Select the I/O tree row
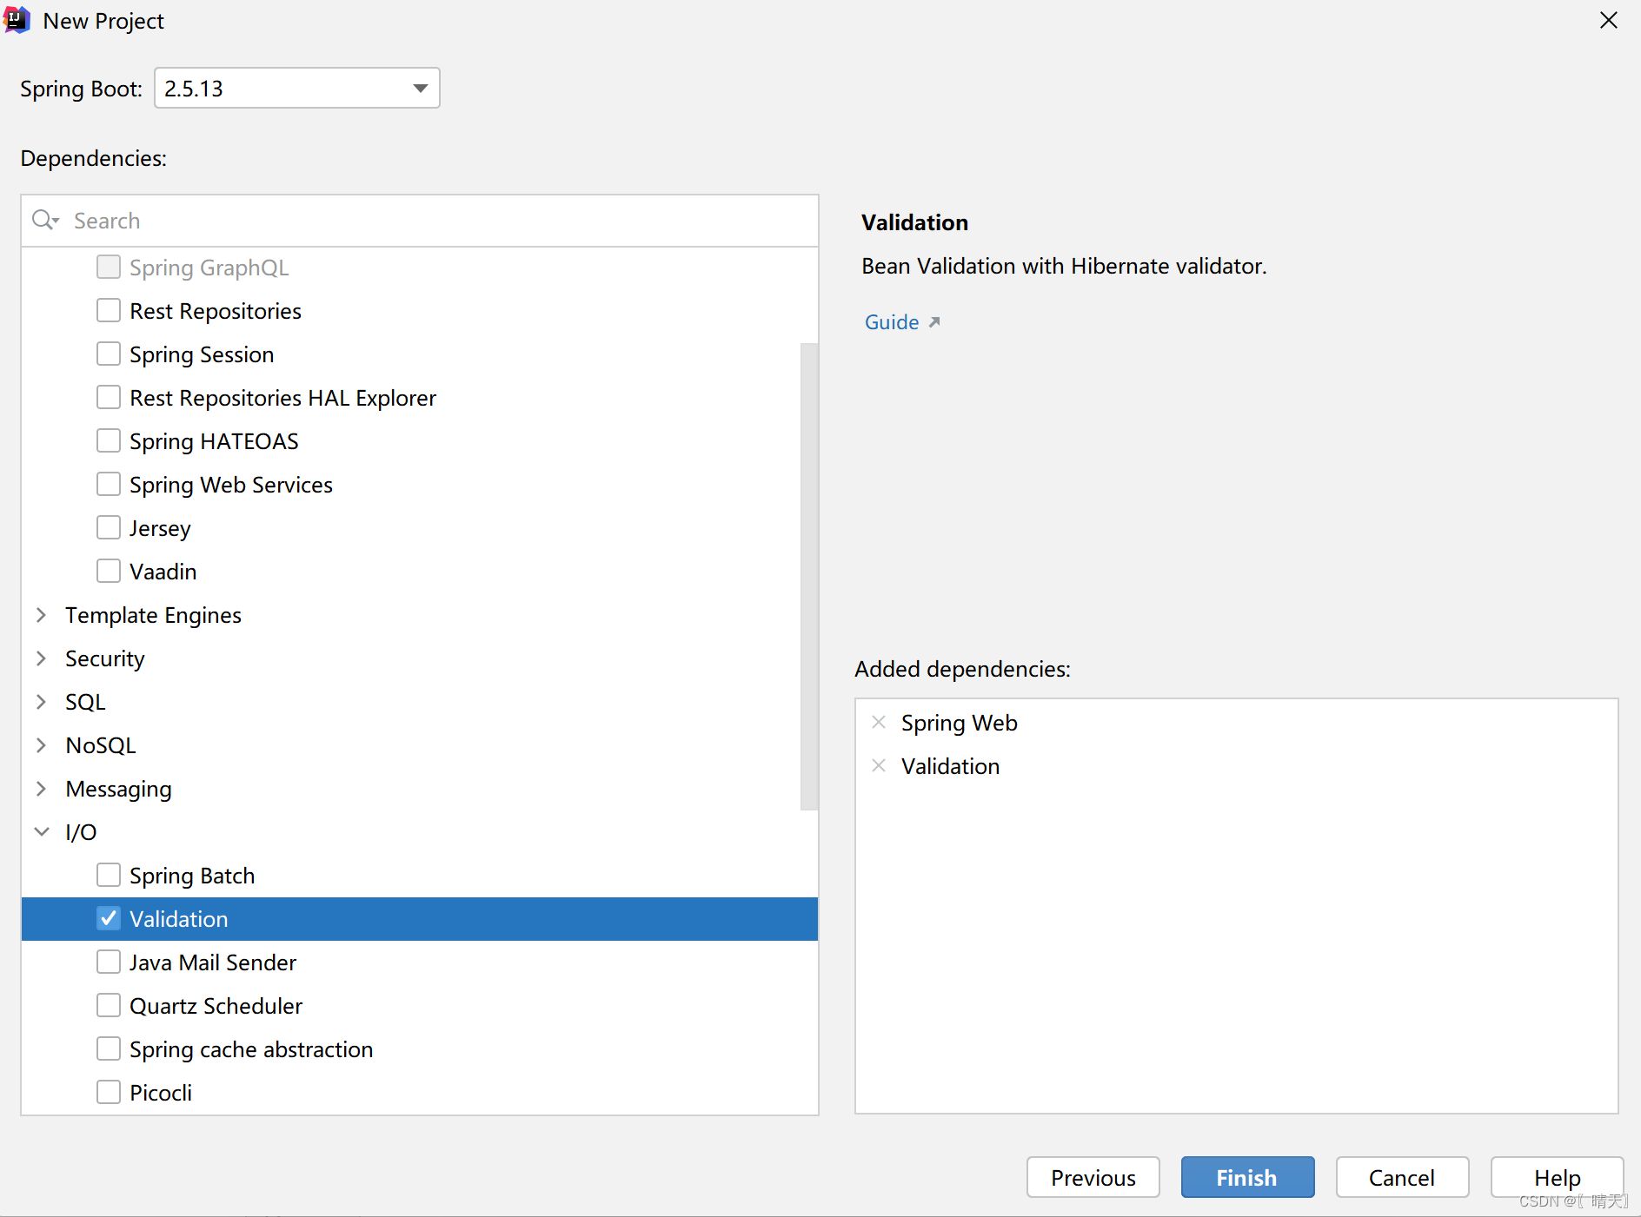Screen dimensions: 1641x1217 [x=419, y=832]
